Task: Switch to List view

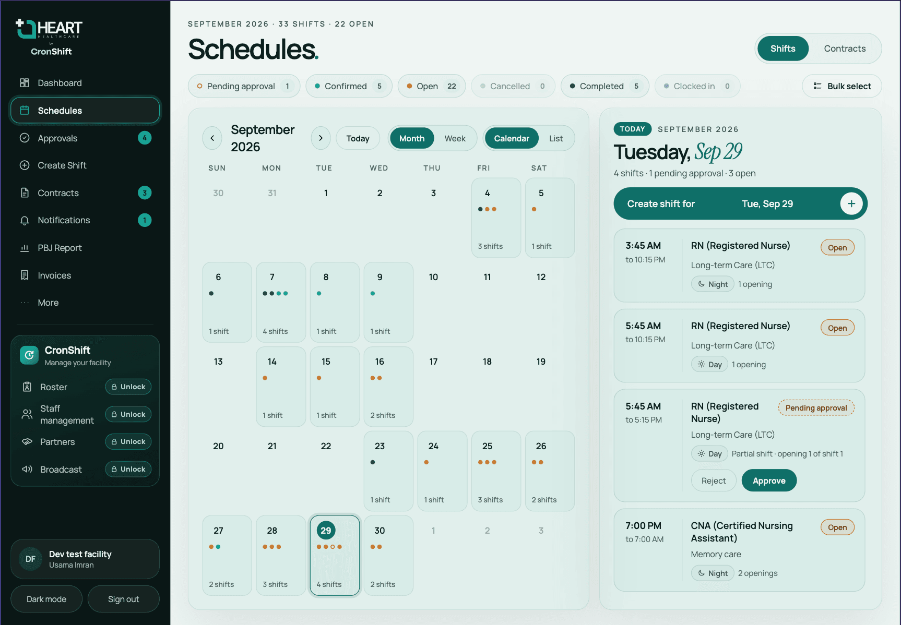Action: pos(556,138)
